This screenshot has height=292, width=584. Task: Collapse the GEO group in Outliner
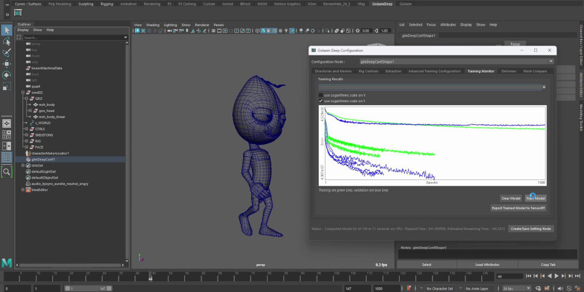click(x=26, y=99)
